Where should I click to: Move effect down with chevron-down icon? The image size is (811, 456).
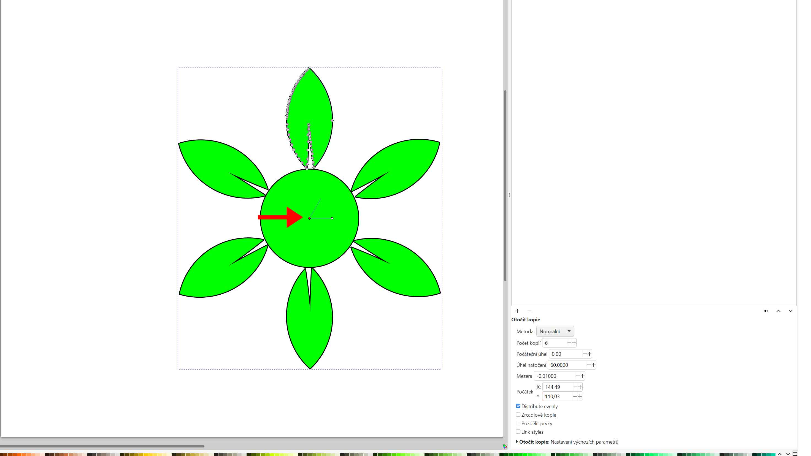pos(790,311)
